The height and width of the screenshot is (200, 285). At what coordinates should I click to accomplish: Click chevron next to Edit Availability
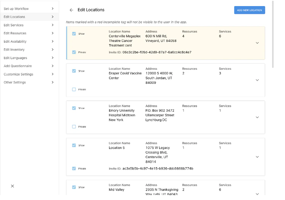tap(53, 42)
